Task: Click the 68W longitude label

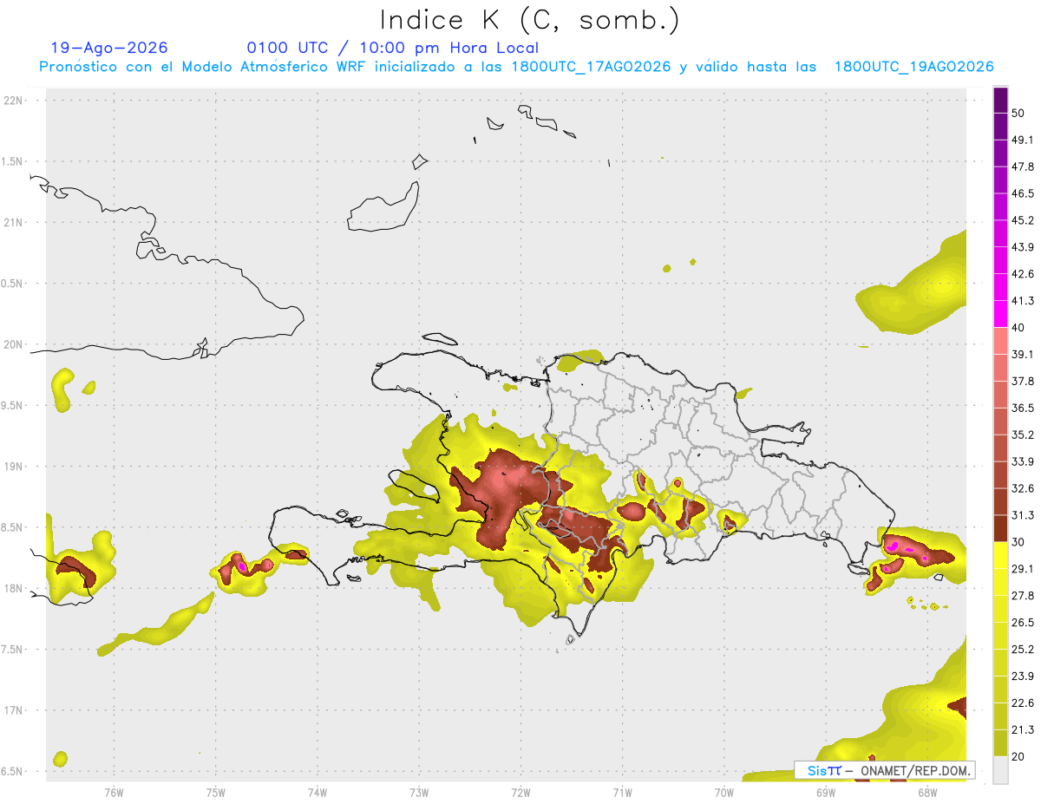Action: 927,792
